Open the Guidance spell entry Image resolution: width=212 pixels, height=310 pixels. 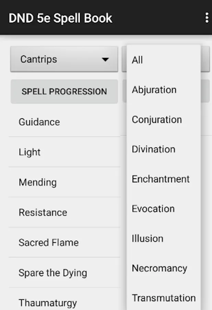point(65,122)
